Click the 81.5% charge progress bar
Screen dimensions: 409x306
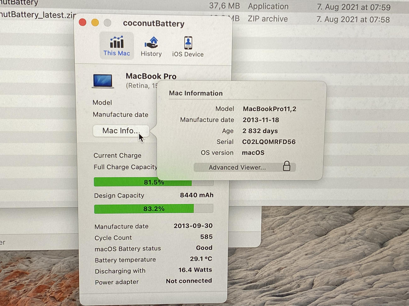(154, 182)
